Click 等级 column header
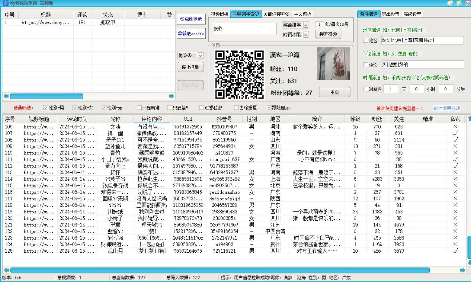Image resolution: width=471 pixels, height=282 pixels. (355, 119)
